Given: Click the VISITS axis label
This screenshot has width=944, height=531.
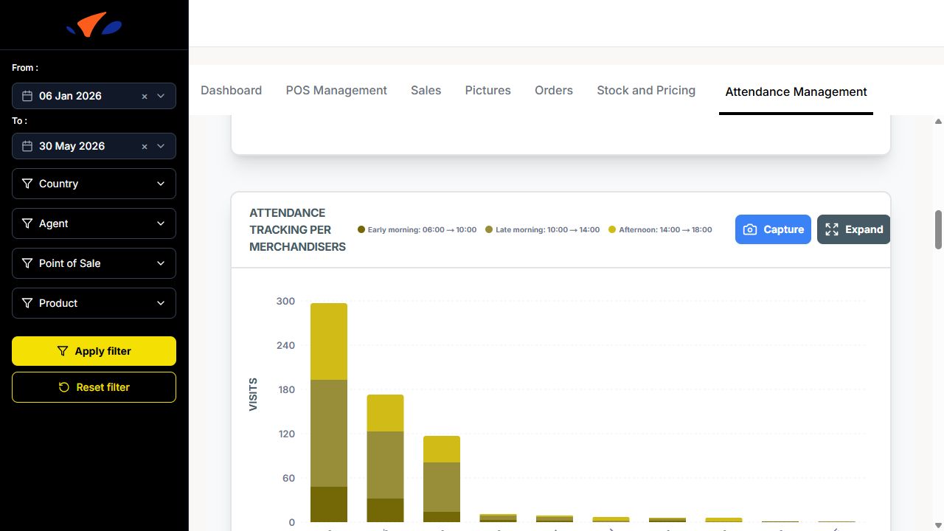Looking at the screenshot, I should (x=253, y=394).
